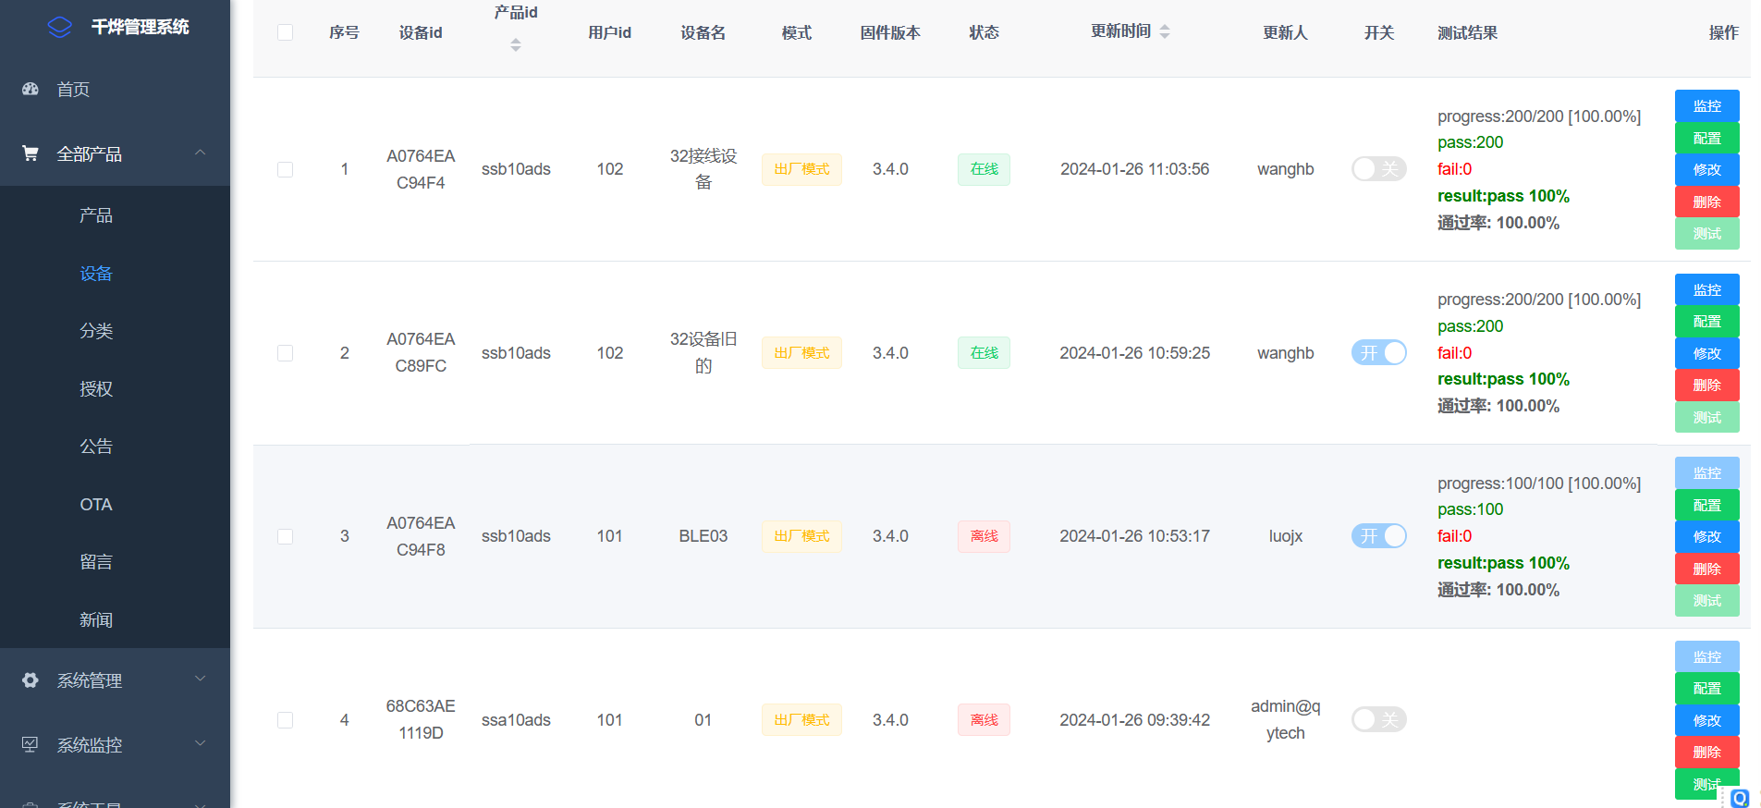This screenshot has width=1761, height=808.
Task: Click the gear icon beside 系统管理
Action: 31,680
